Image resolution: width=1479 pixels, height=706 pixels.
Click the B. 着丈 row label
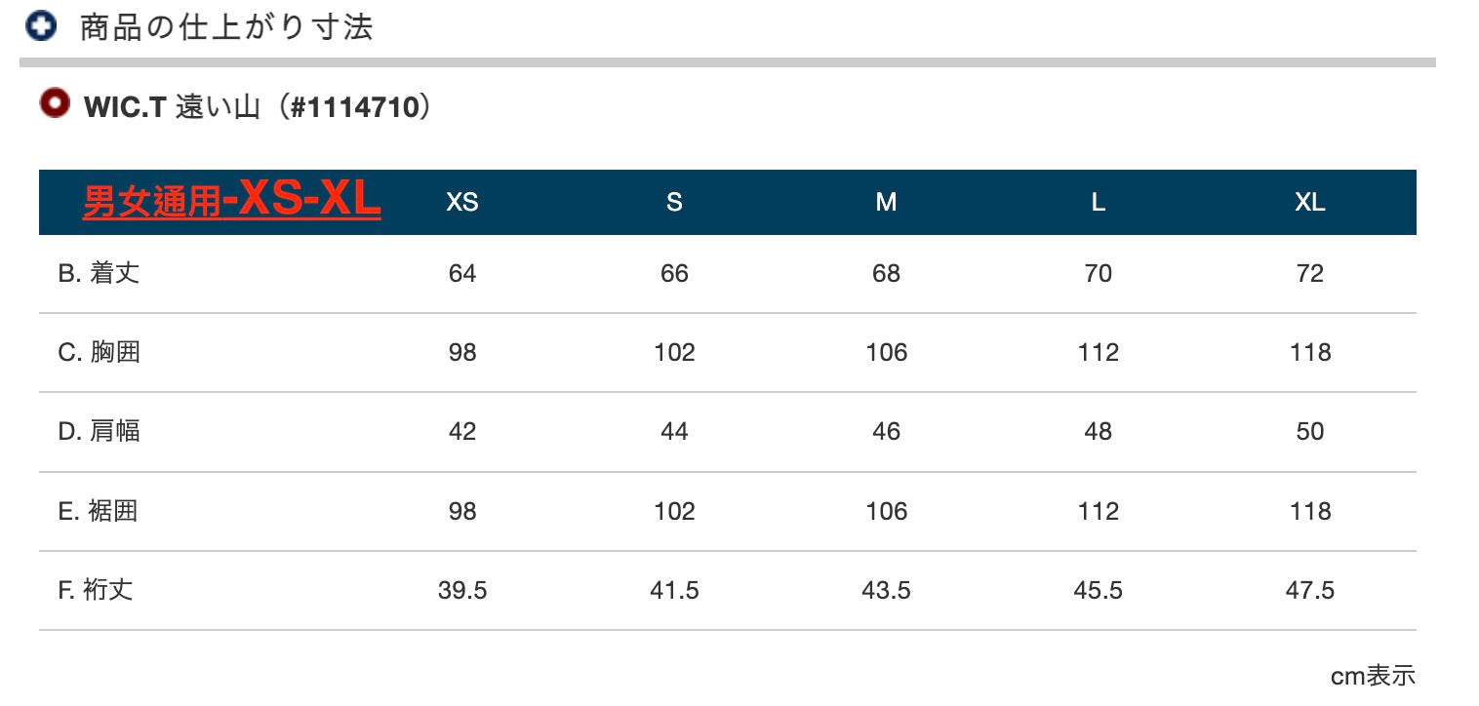[99, 273]
